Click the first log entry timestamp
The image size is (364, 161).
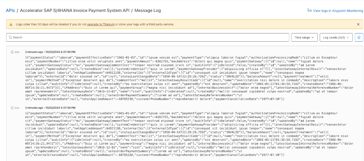point(50,52)
